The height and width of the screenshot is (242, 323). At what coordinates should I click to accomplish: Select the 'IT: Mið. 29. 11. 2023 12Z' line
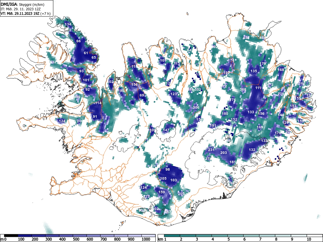point(21,9)
